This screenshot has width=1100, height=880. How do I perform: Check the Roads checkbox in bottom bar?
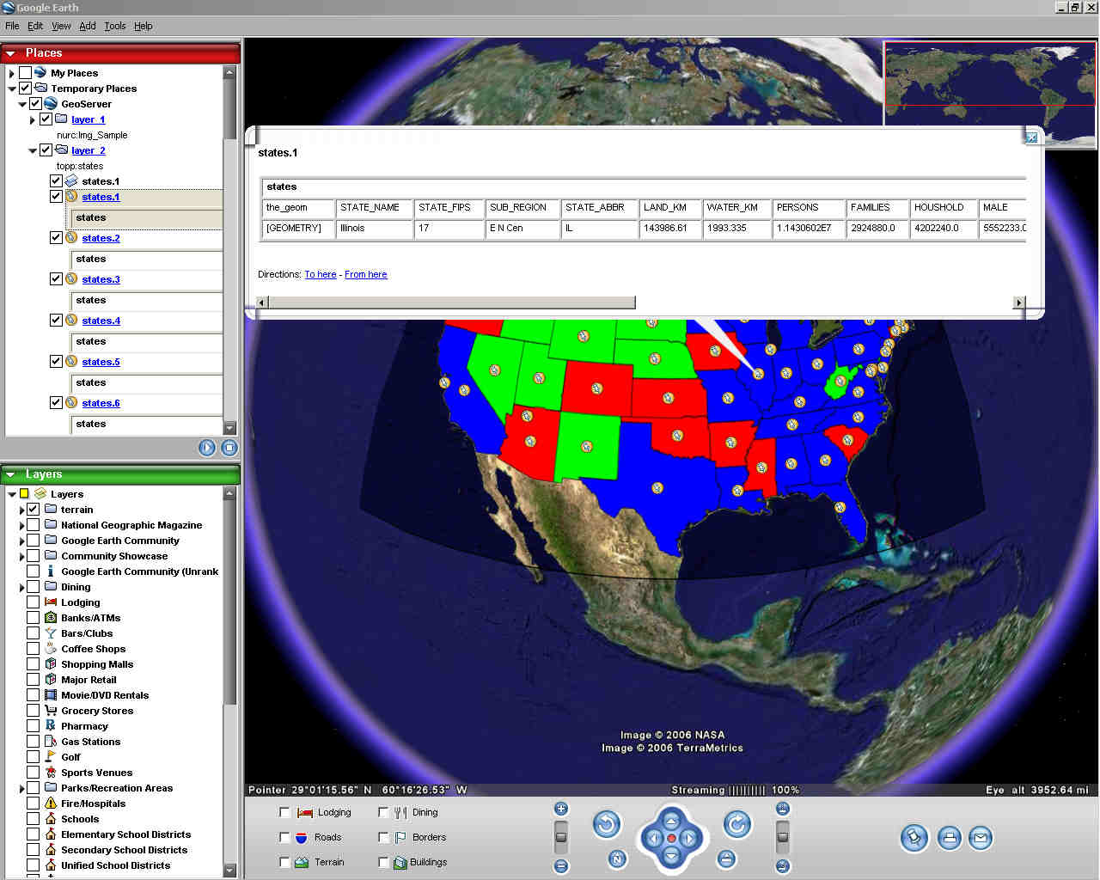pos(284,837)
